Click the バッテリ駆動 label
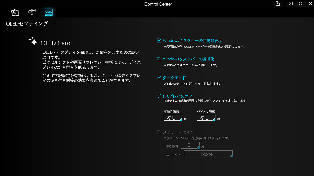Viewport: 314px width, 176px height. [x=206, y=111]
